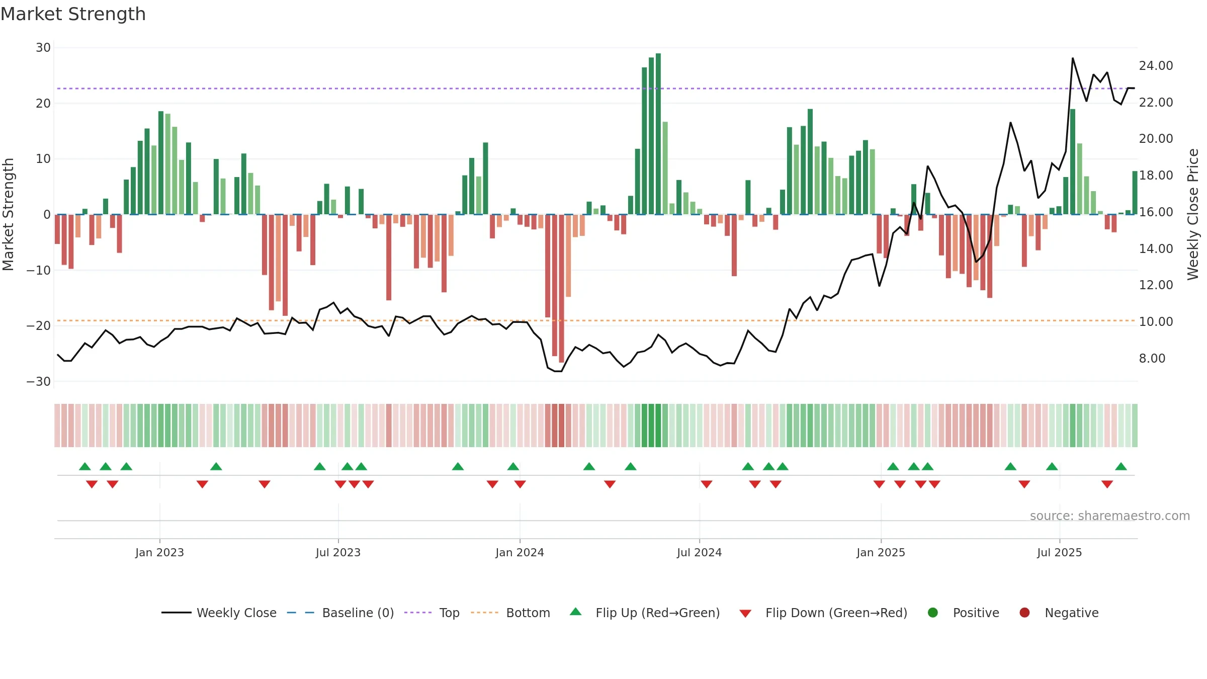
Task: Toggle the Negative legend entry
Action: (1058, 613)
